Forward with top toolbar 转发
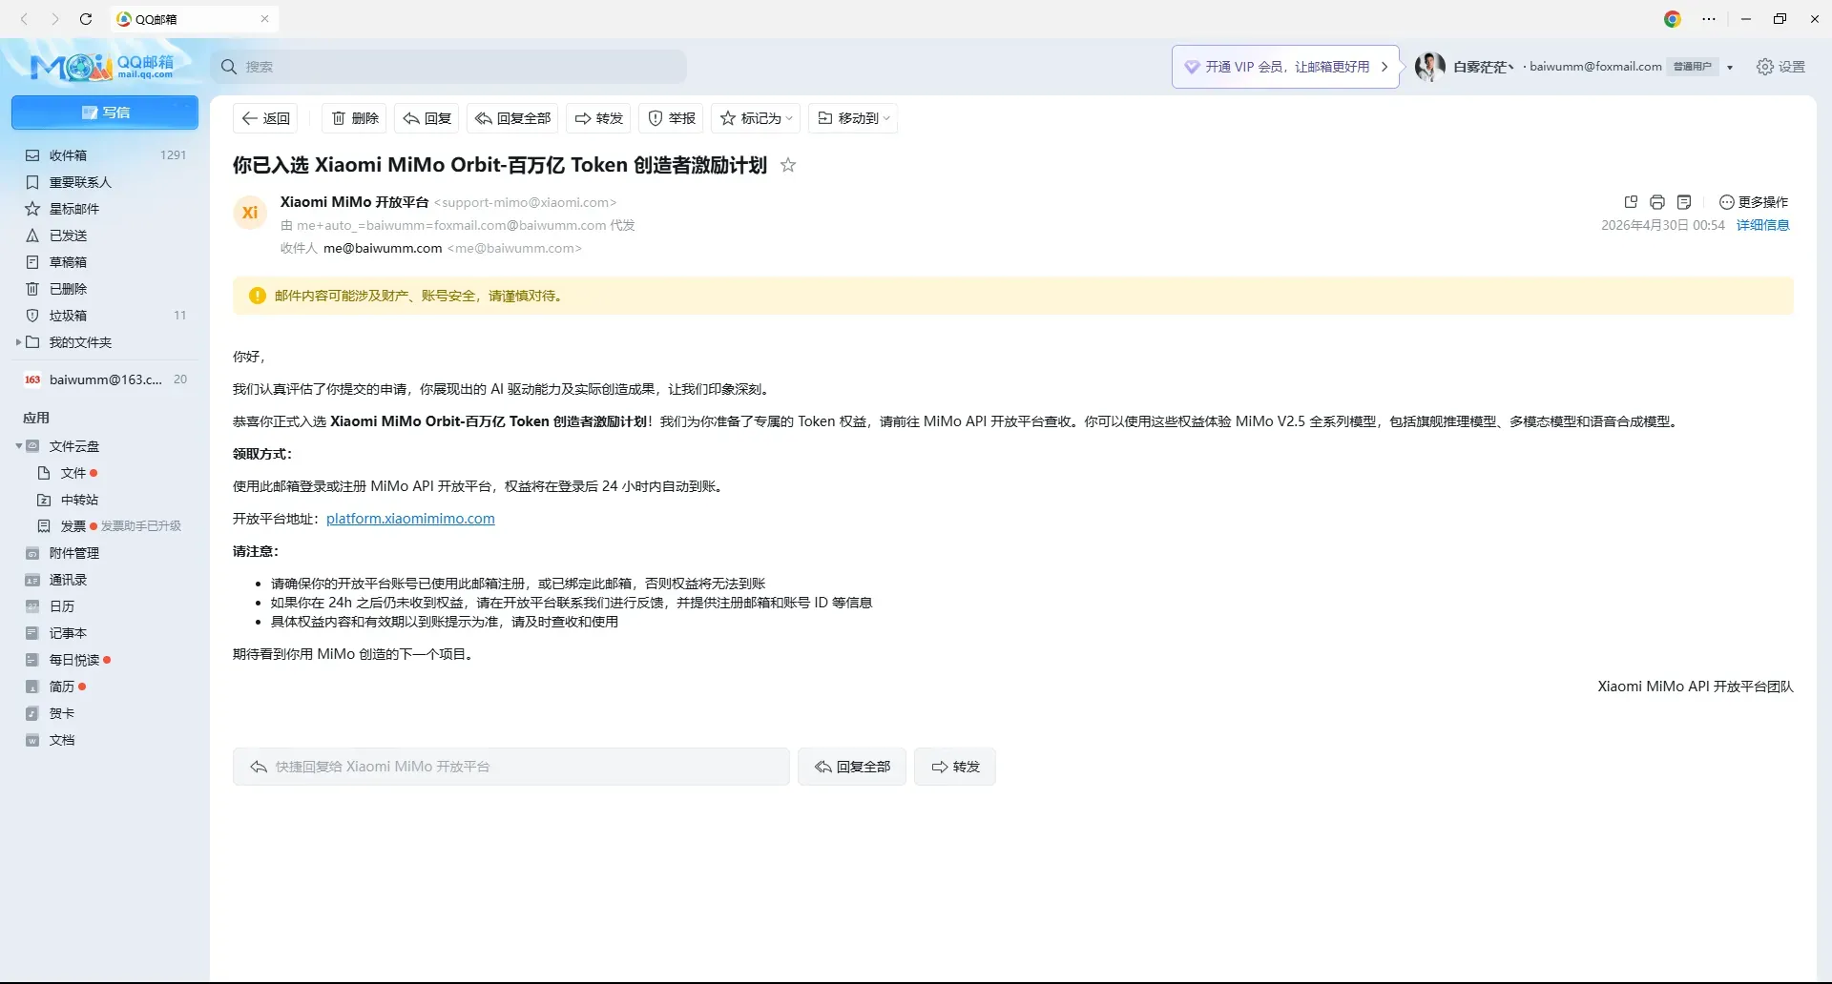Screen dimensions: 1832x984 point(598,118)
